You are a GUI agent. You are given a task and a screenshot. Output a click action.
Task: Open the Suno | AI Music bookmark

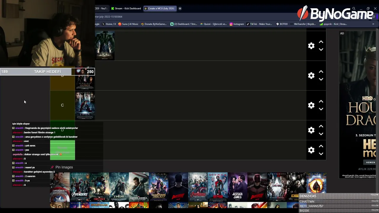pyautogui.click(x=128, y=24)
